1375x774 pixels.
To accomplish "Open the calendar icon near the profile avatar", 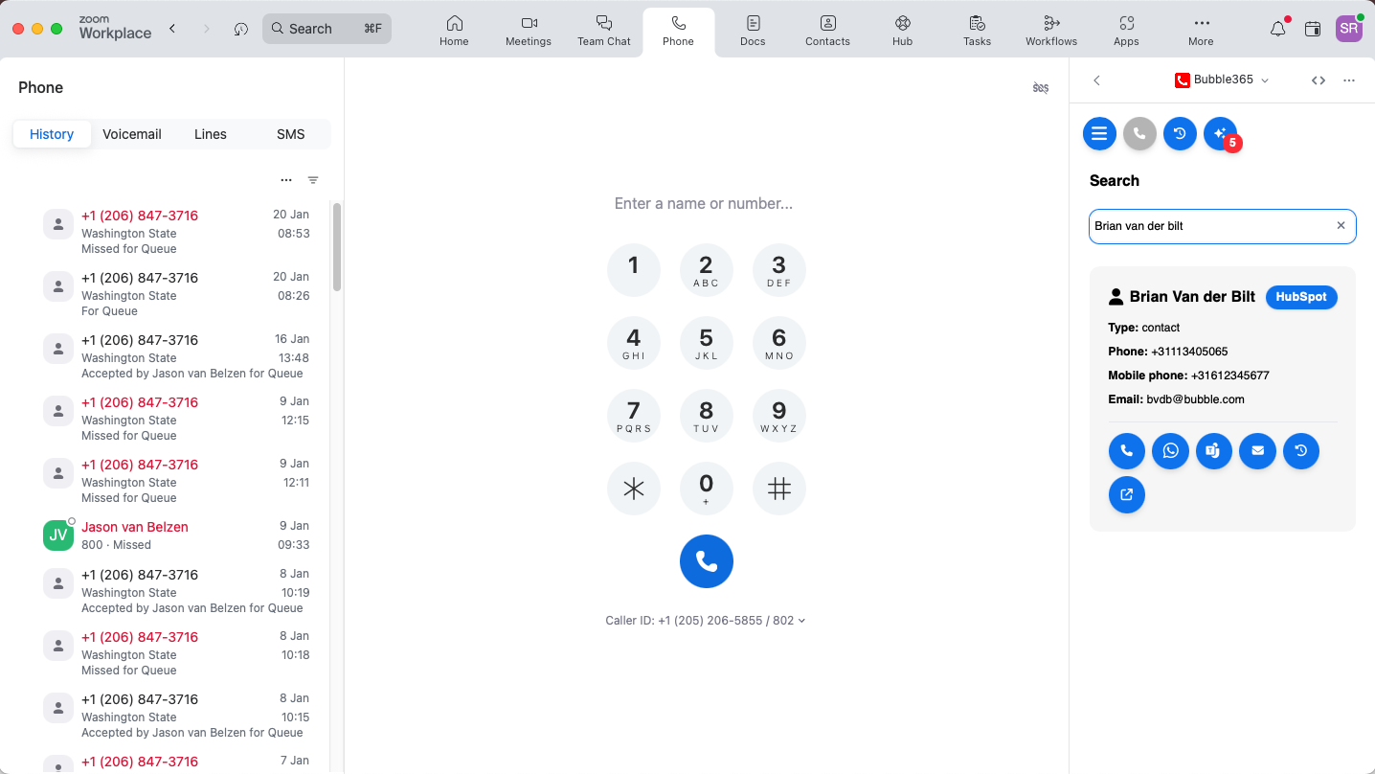I will click(x=1313, y=29).
